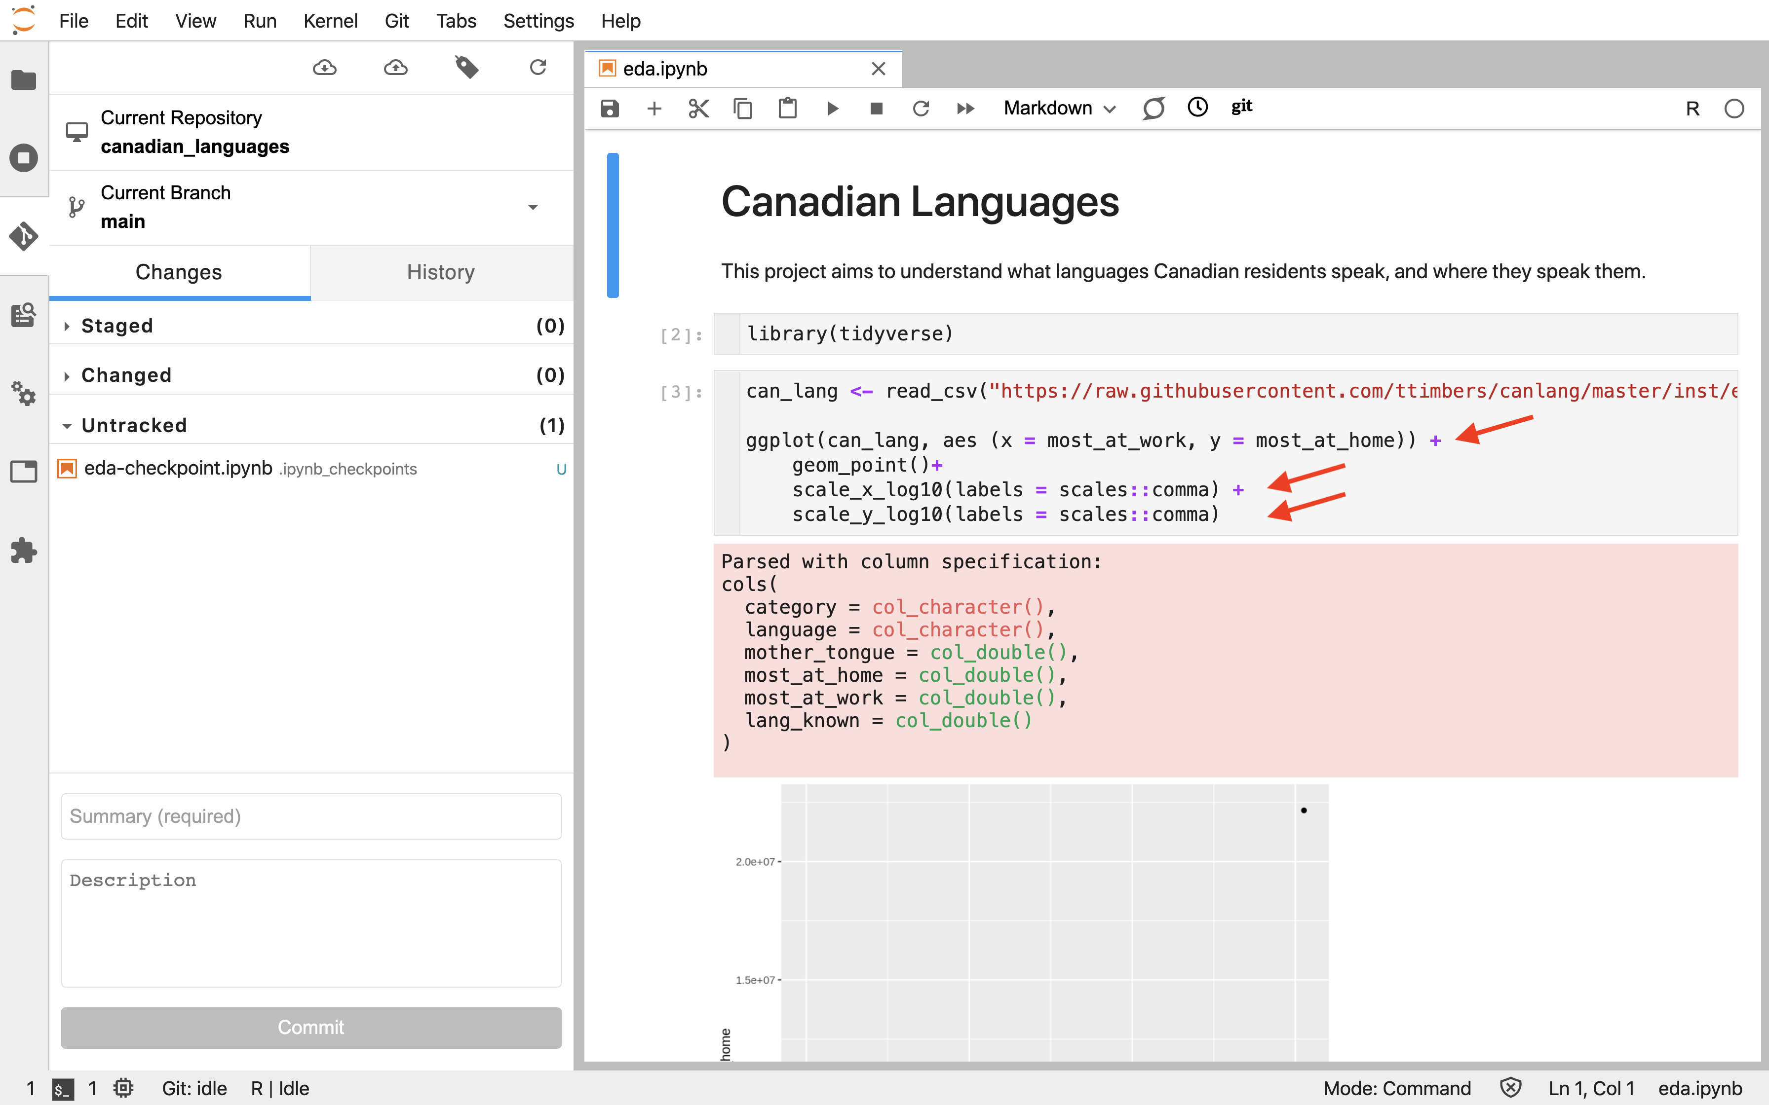The width and height of the screenshot is (1769, 1105).
Task: Open the Edit menu
Action: coord(132,20)
